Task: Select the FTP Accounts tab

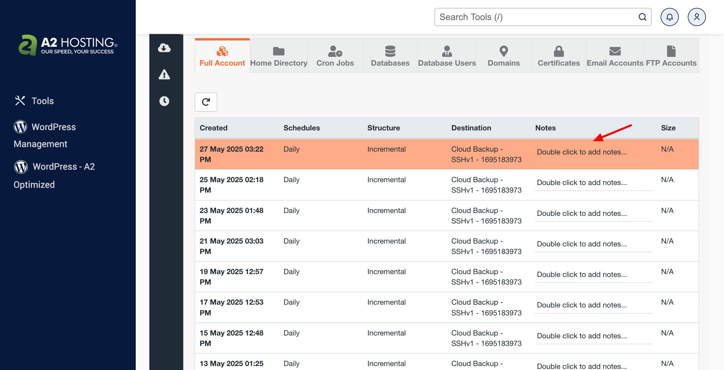Action: [671, 56]
